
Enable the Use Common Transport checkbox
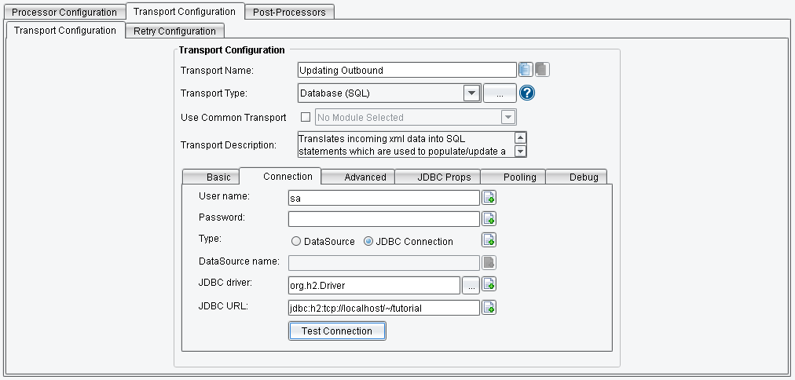click(x=306, y=117)
